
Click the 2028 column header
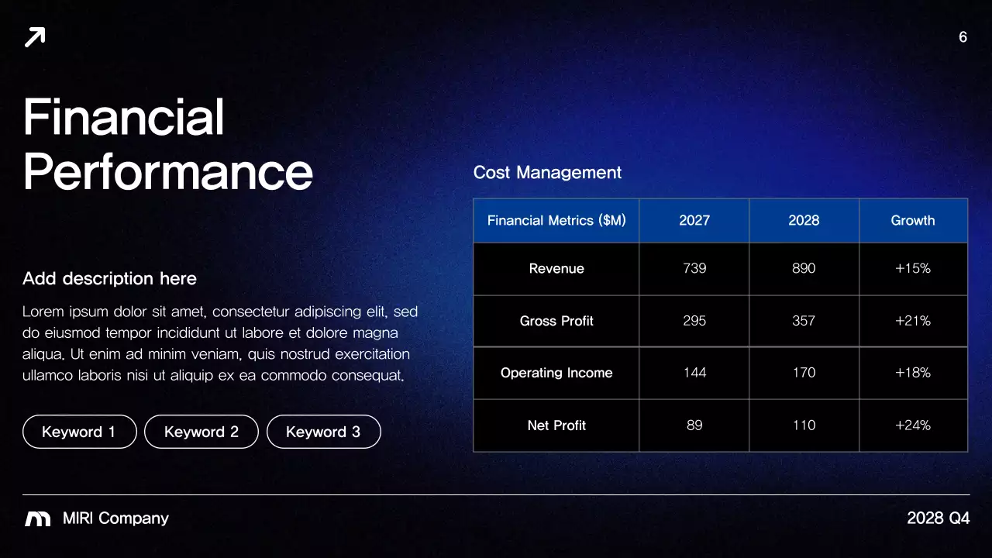click(x=804, y=220)
